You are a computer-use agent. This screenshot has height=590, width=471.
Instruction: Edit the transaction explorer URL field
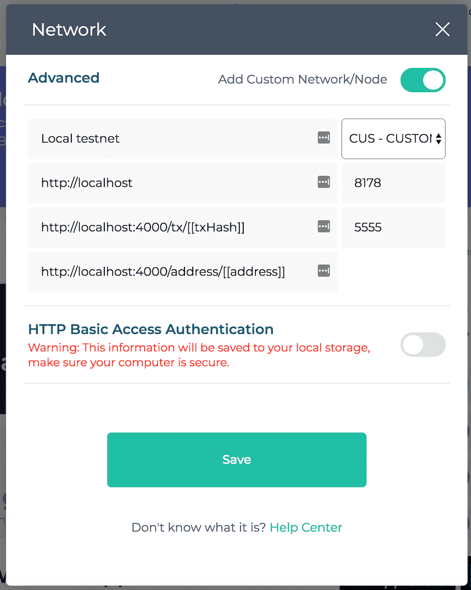pyautogui.click(x=170, y=227)
